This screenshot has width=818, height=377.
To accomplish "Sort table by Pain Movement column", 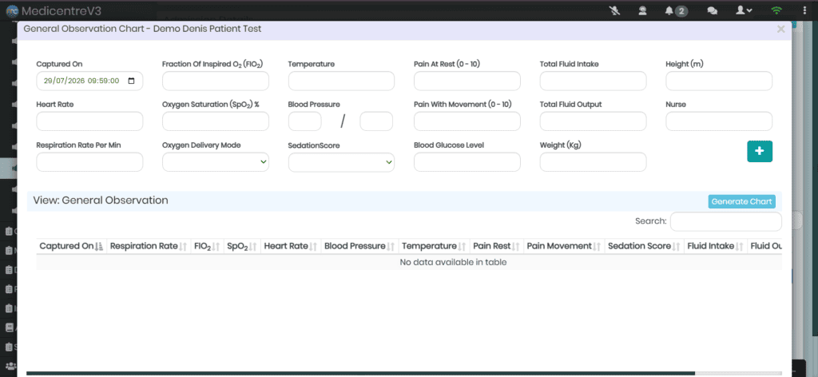I will (564, 246).
